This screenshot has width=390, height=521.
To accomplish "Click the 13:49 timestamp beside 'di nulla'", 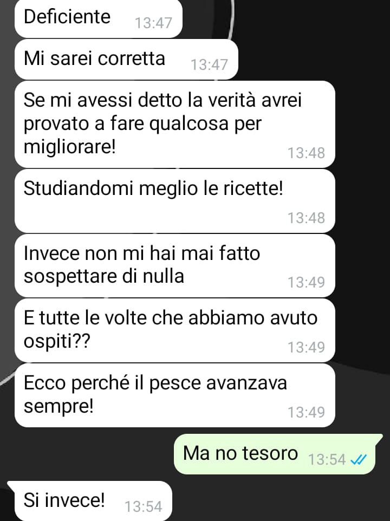I will point(306,282).
